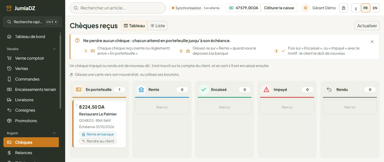This screenshot has height=162, width=384.
Task: Open Consignes page
Action: coord(31,110)
